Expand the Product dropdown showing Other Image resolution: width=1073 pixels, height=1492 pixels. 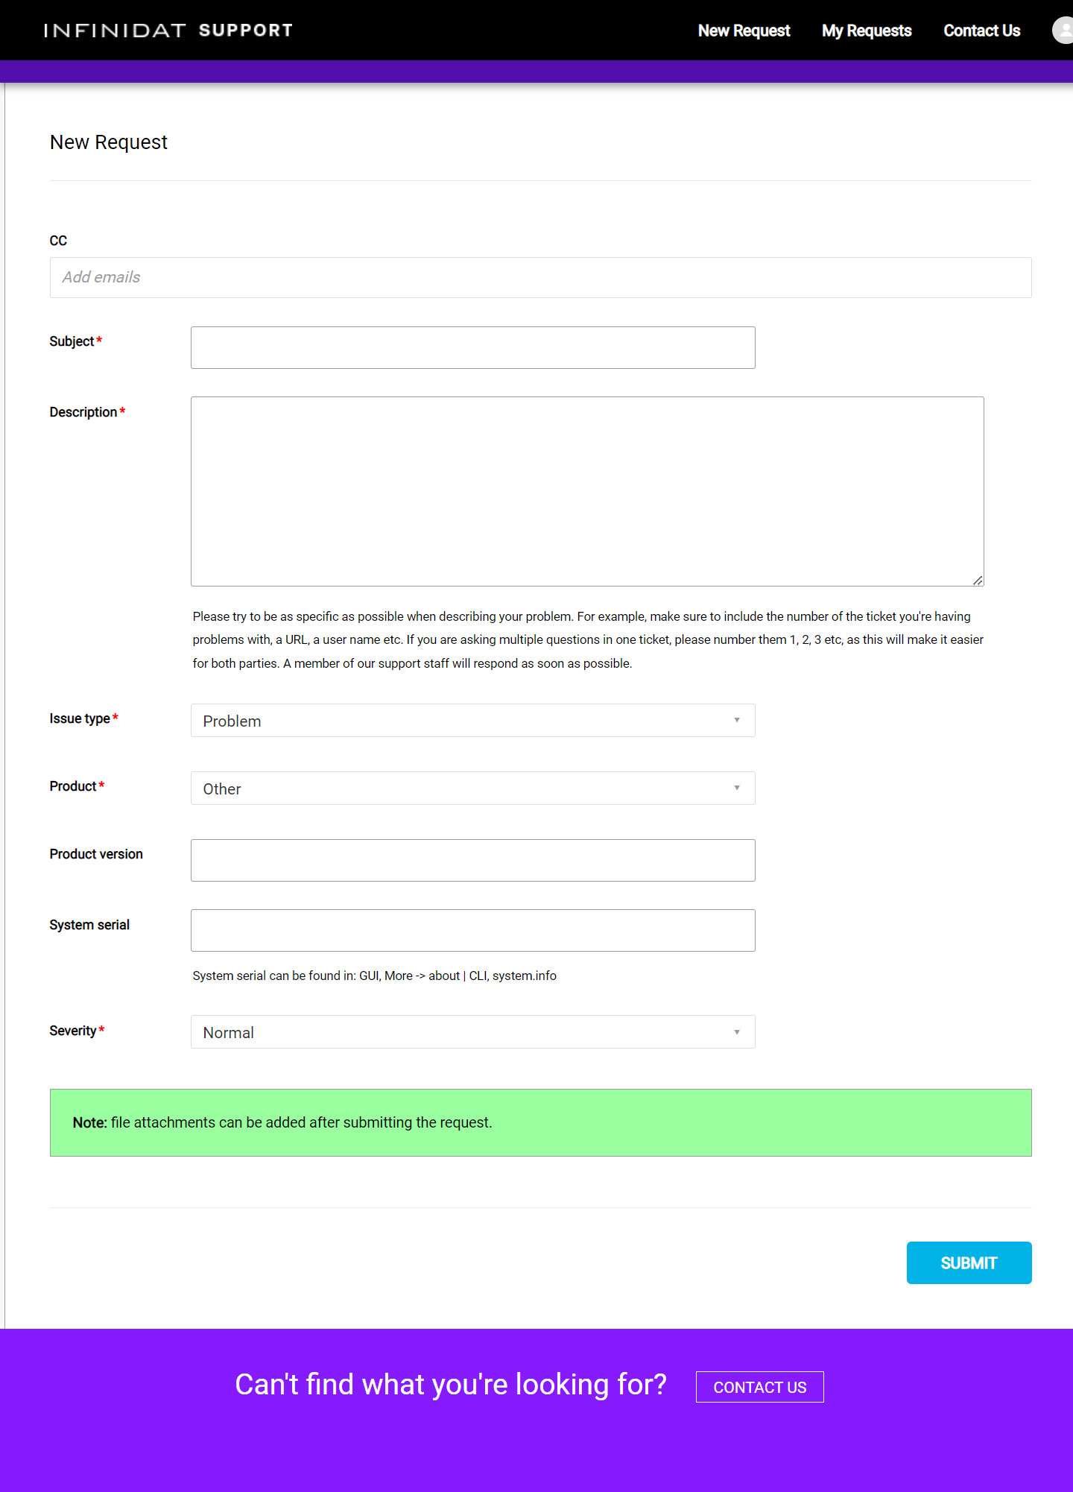click(x=473, y=788)
